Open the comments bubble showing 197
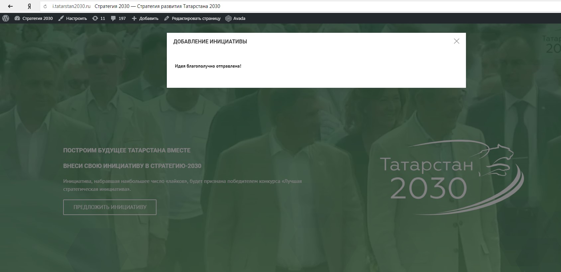This screenshot has height=272, width=561. [118, 18]
